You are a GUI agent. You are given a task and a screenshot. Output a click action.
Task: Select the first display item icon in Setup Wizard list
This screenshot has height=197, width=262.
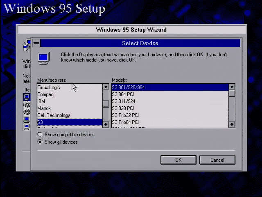click(x=27, y=97)
